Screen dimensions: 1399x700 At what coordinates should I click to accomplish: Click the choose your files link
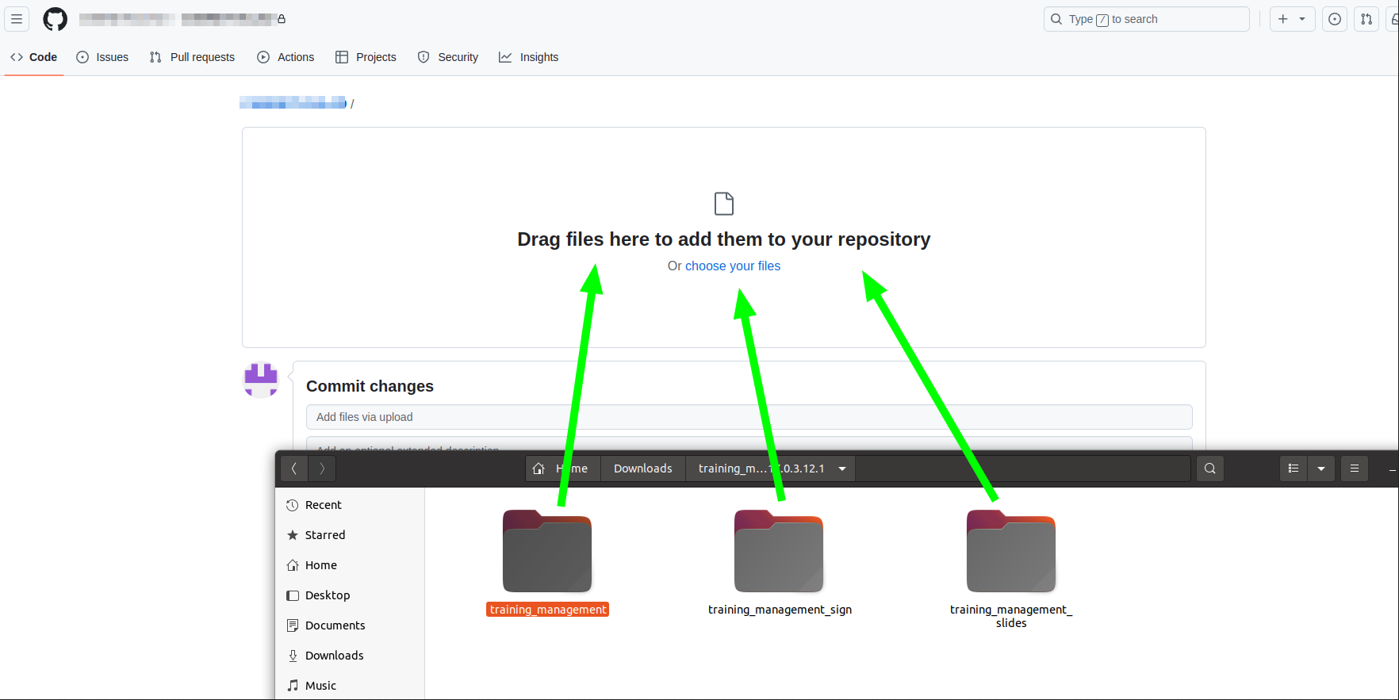pos(732,266)
